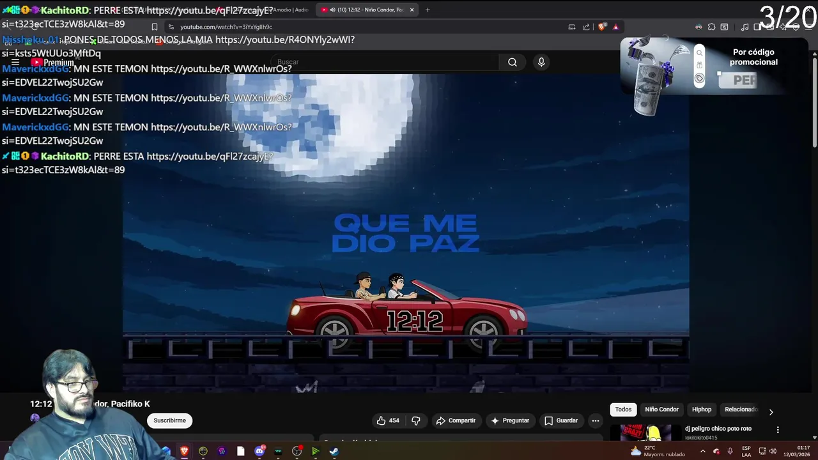Subscribe with the Suscribirme button
Viewport: 818px width, 460px height.
click(x=169, y=420)
